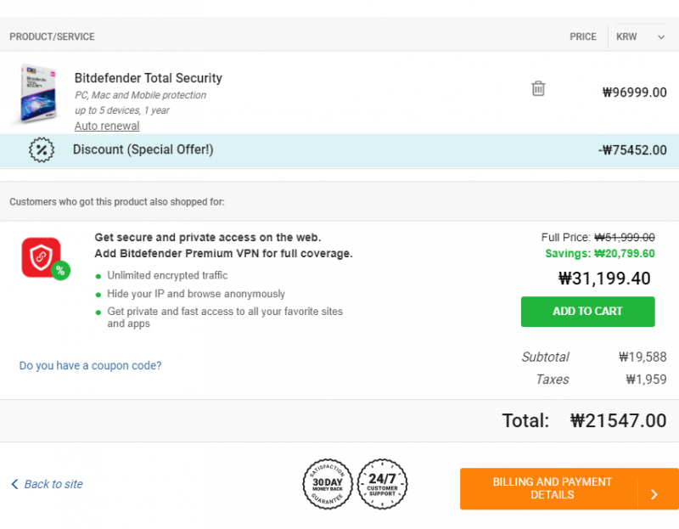Click the green percent badge on VPN icon
The image size is (679, 529).
click(60, 271)
